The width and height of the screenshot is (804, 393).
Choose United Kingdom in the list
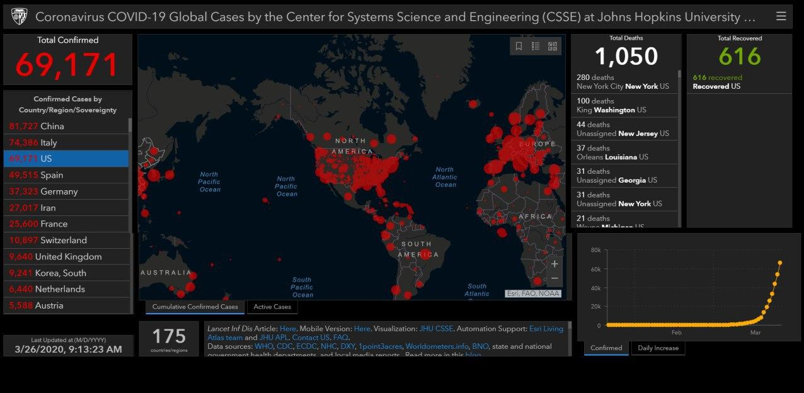66,256
